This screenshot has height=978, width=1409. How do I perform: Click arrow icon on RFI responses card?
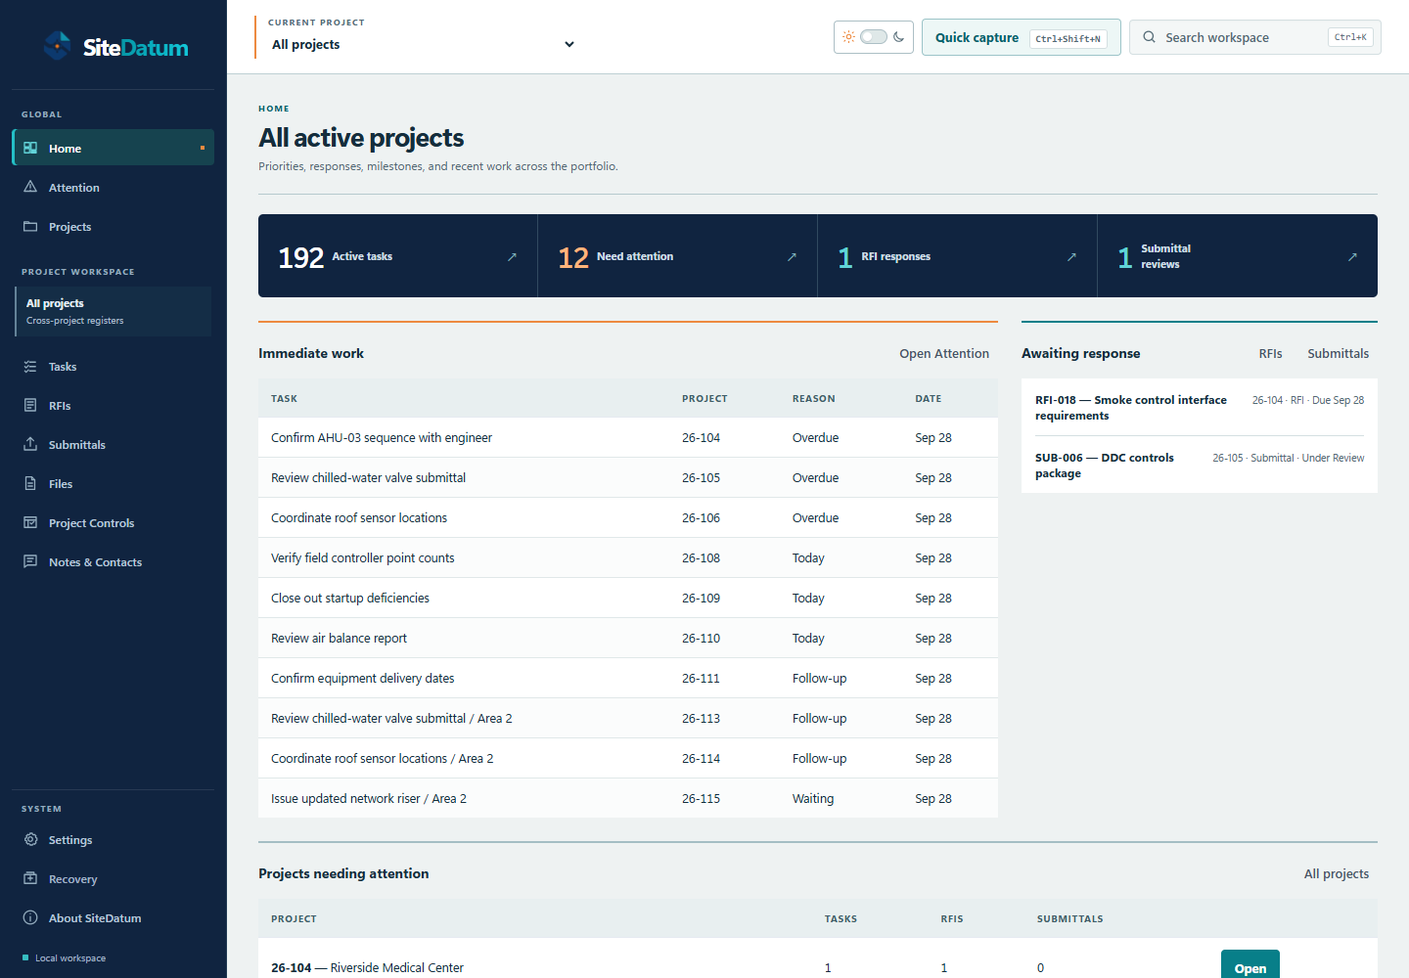1071,256
